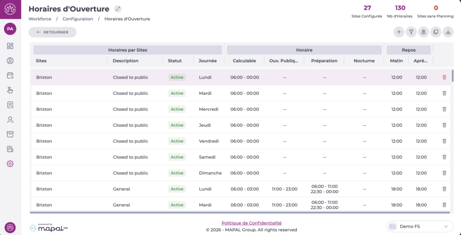The image size is (461, 235).
Task: Sort by the Journée column header
Action: pyautogui.click(x=208, y=61)
